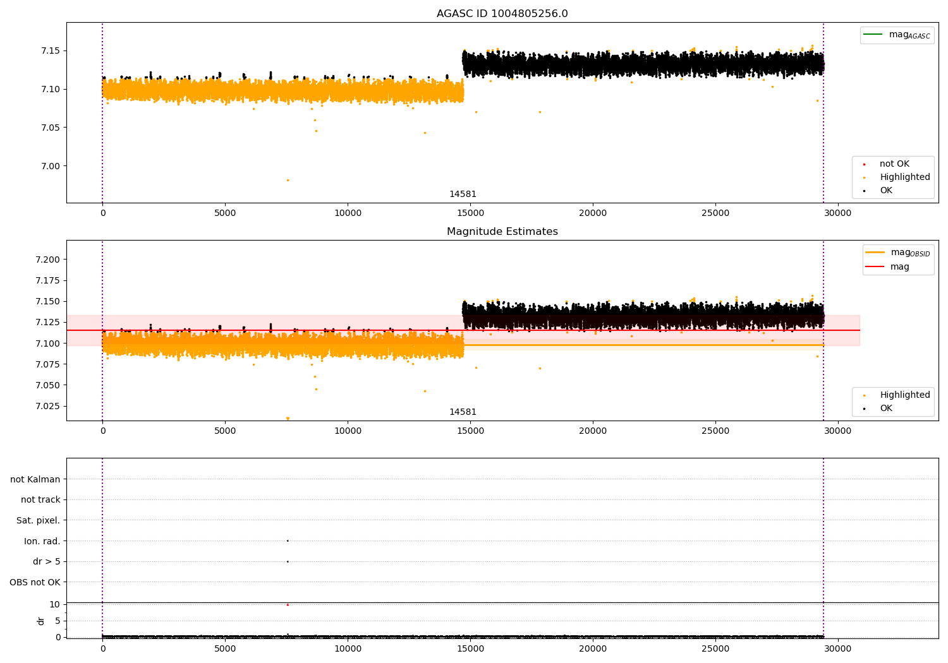Screen dimensions: 948x663
Task: Click the "OBS not OK" axis label
Action: pyautogui.click(x=35, y=582)
